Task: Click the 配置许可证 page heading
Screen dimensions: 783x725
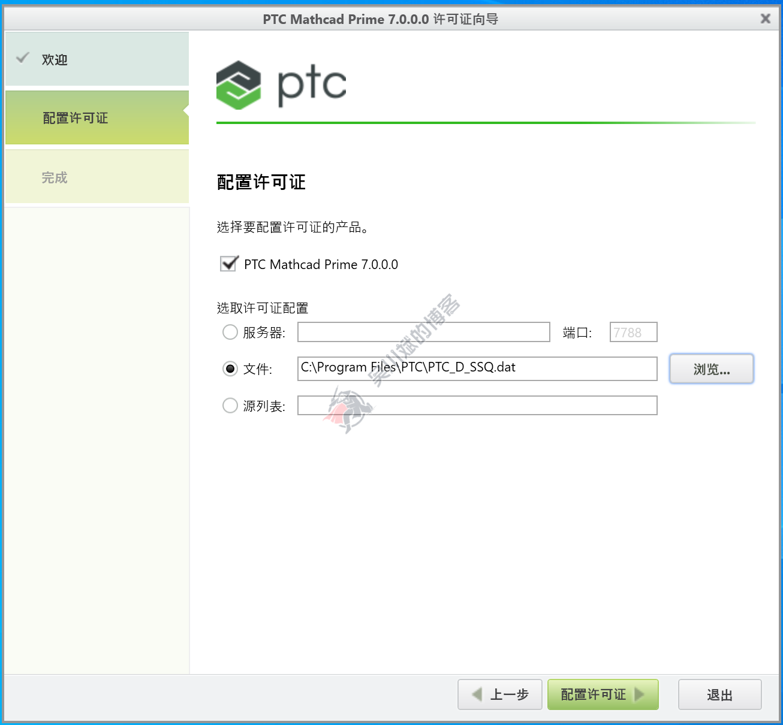Action: (261, 182)
